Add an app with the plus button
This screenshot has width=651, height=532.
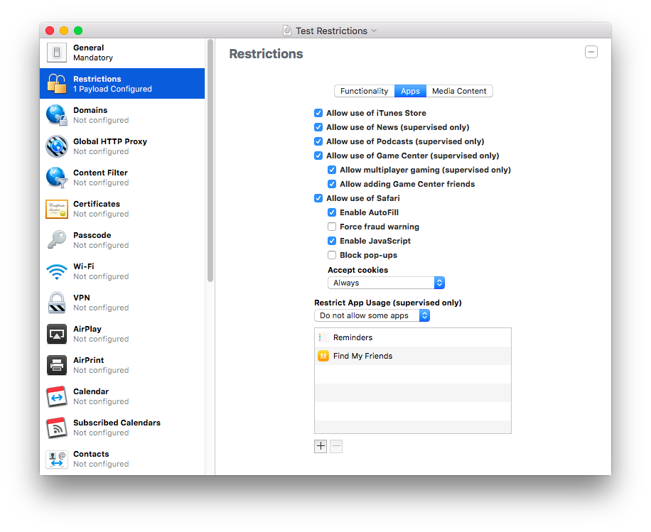(x=321, y=446)
